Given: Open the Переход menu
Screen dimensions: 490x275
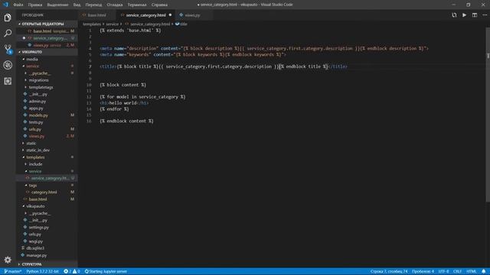Looking at the screenshot, I should [x=93, y=5].
